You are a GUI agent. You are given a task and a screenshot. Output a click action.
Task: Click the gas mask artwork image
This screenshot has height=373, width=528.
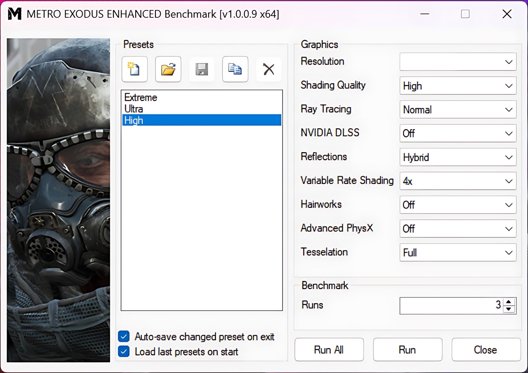click(x=59, y=200)
